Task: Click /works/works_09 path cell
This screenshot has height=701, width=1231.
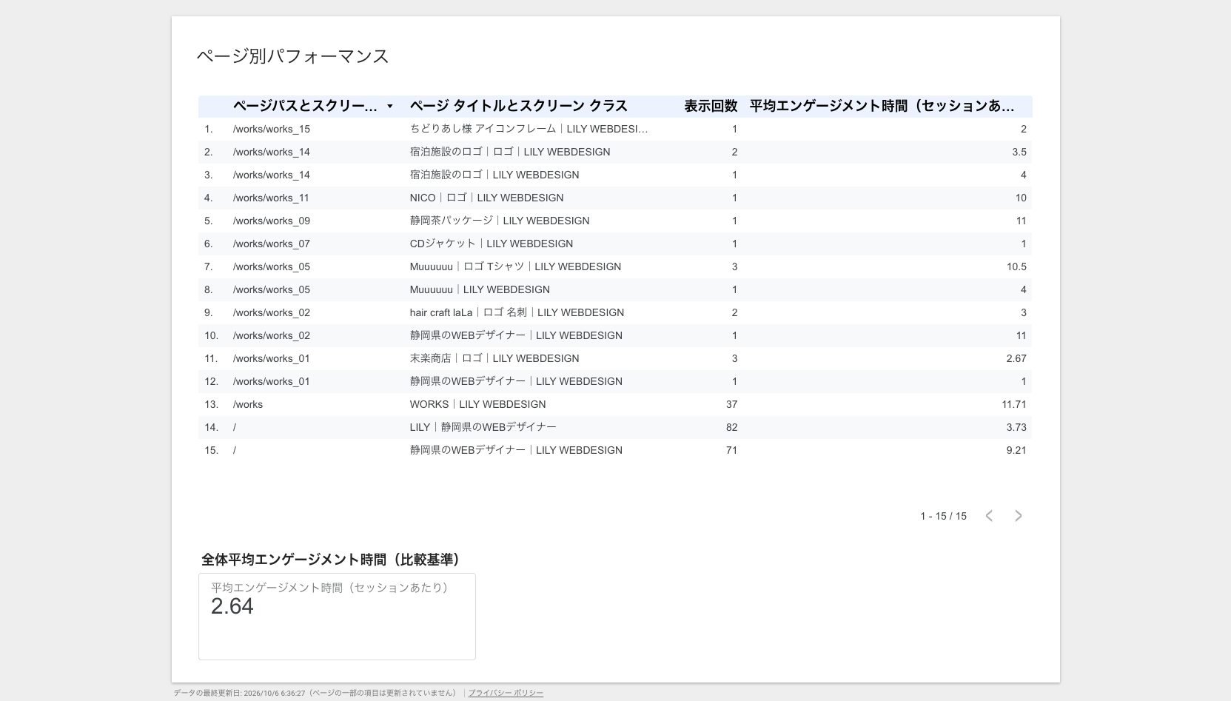Action: click(x=272, y=221)
